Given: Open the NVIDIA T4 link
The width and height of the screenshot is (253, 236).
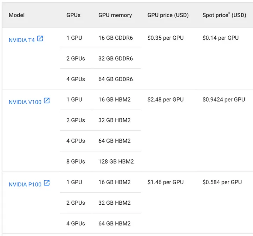Looking at the screenshot, I should [22, 40].
